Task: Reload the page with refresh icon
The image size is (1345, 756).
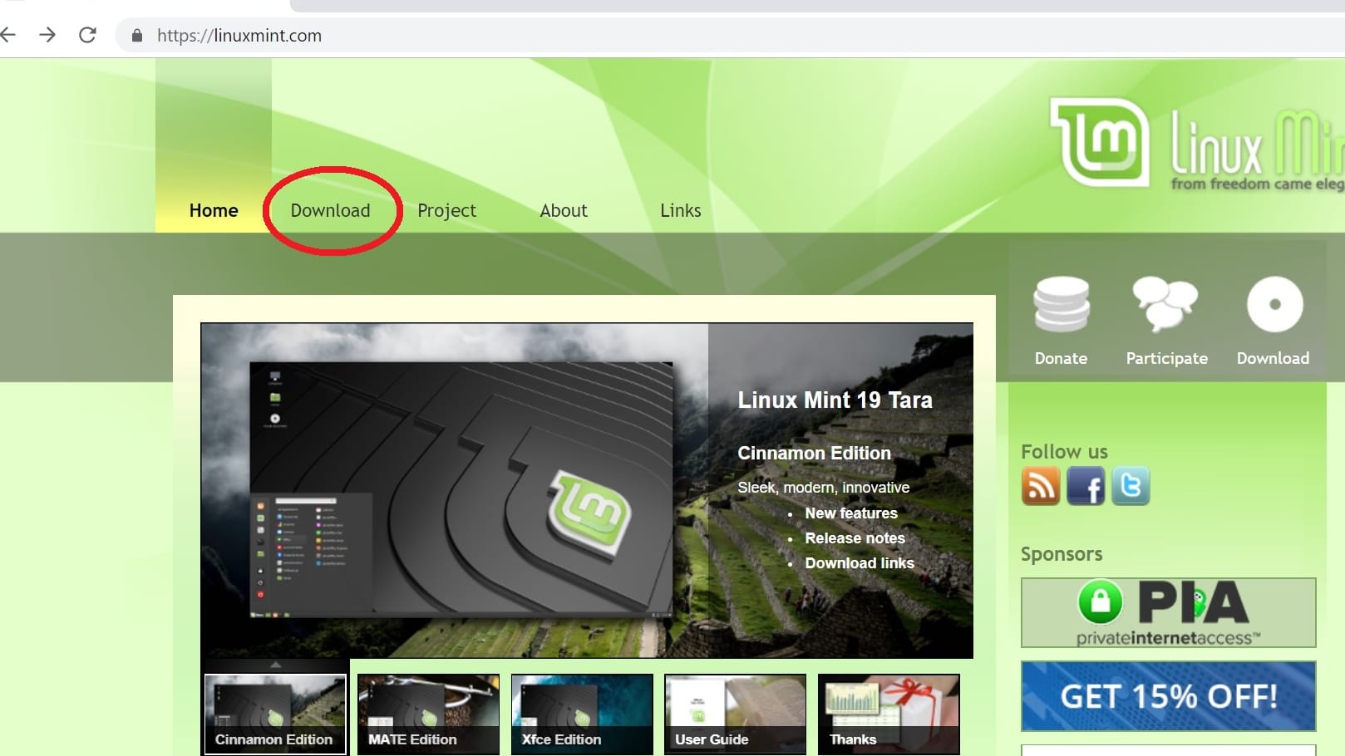Action: [x=87, y=35]
